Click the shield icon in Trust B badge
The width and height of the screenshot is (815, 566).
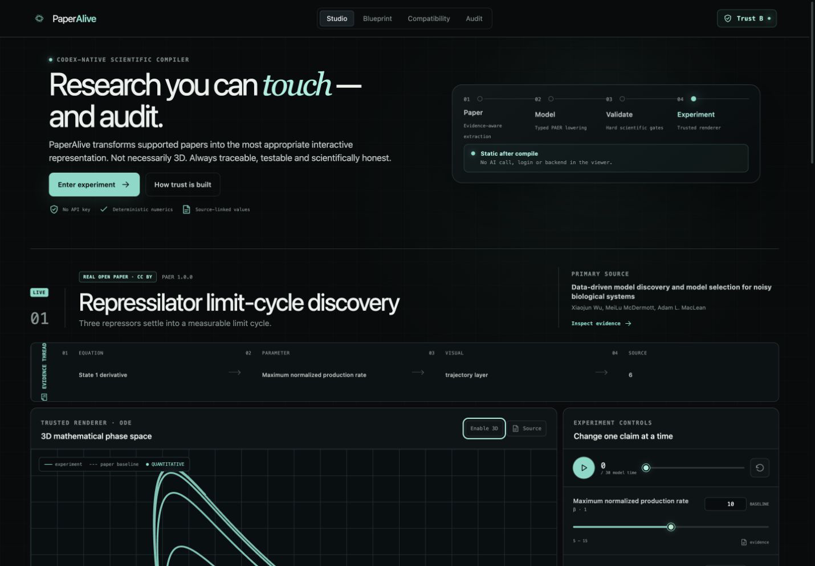tap(728, 19)
